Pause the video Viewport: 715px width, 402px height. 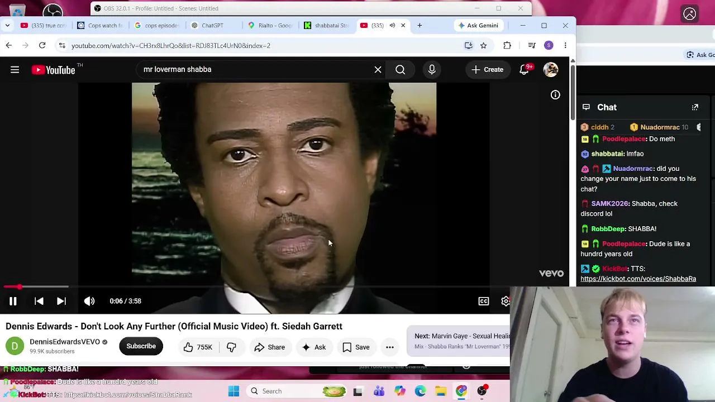[x=13, y=301]
